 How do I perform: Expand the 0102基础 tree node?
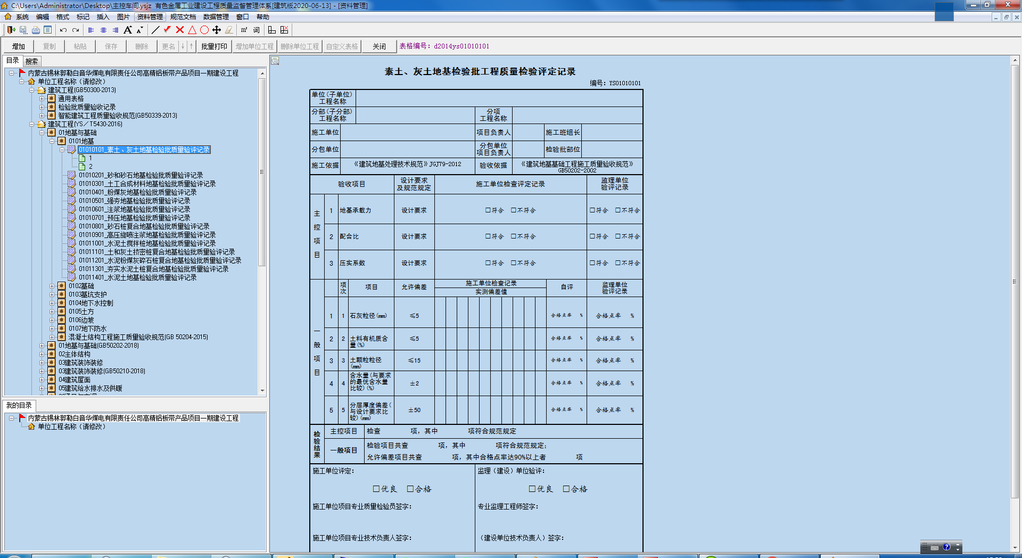(52, 286)
